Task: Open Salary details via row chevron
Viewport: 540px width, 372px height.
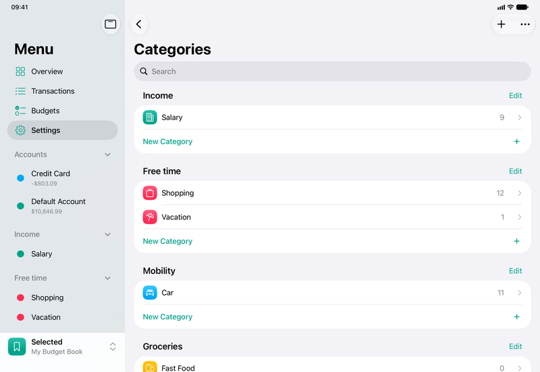Action: click(x=519, y=117)
